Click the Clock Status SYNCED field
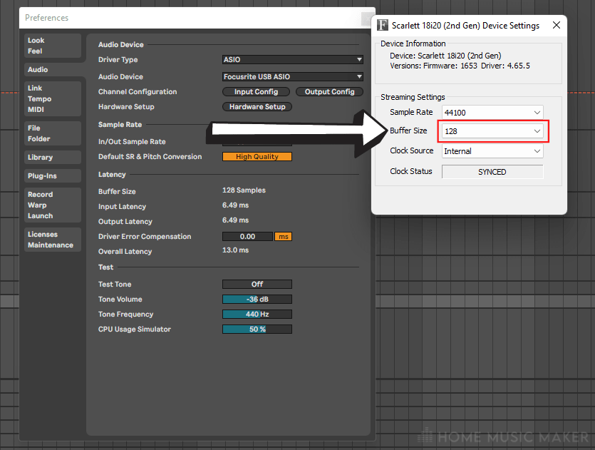Screen dimensions: 595x450 pyautogui.click(x=492, y=172)
